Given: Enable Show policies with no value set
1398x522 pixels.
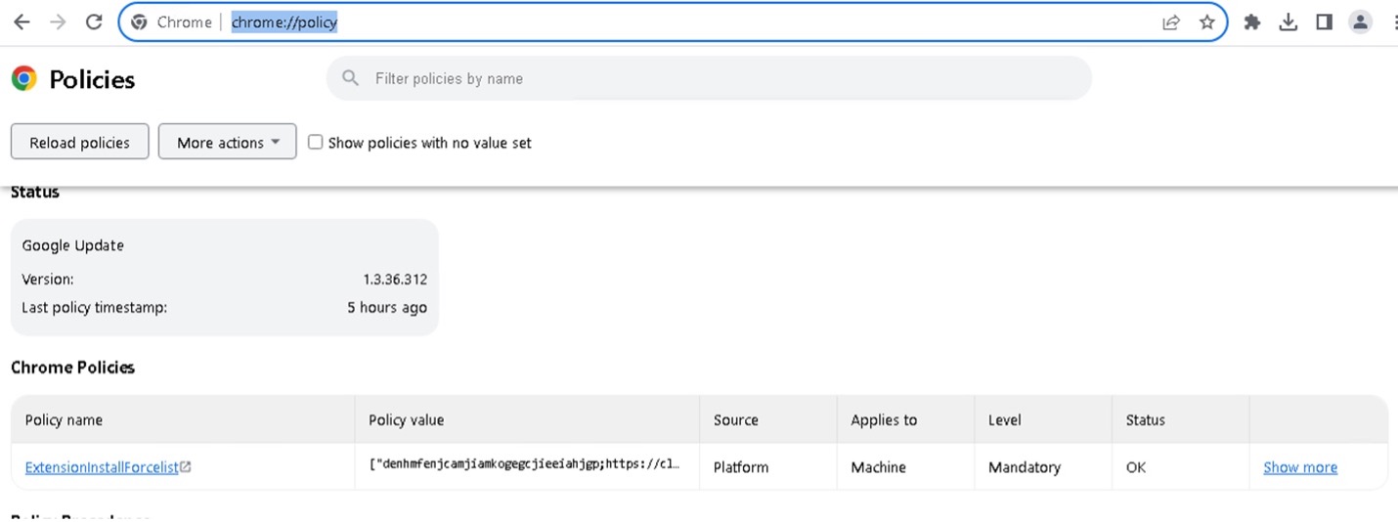Looking at the screenshot, I should (x=315, y=142).
